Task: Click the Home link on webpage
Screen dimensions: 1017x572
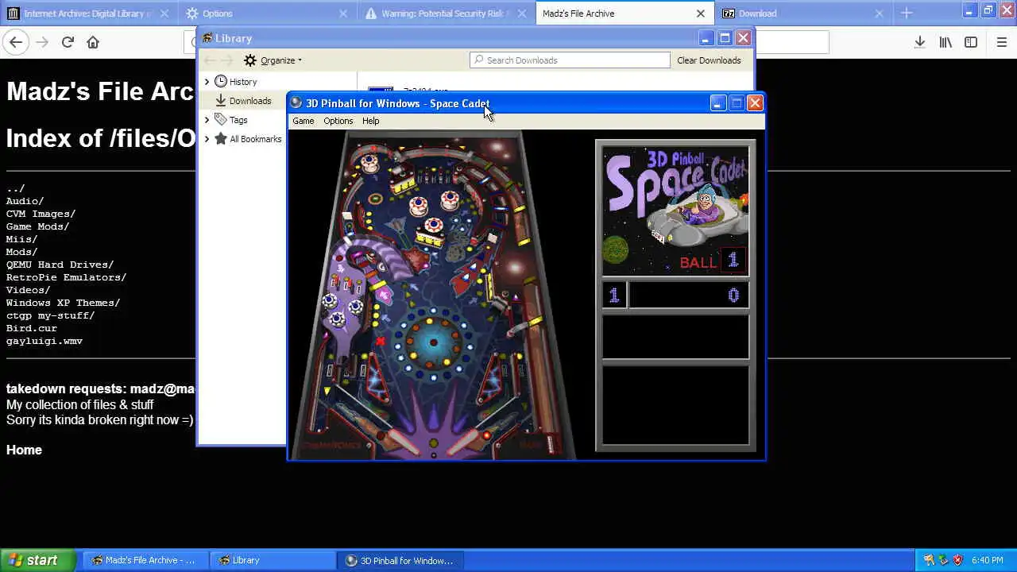Action: pyautogui.click(x=24, y=450)
